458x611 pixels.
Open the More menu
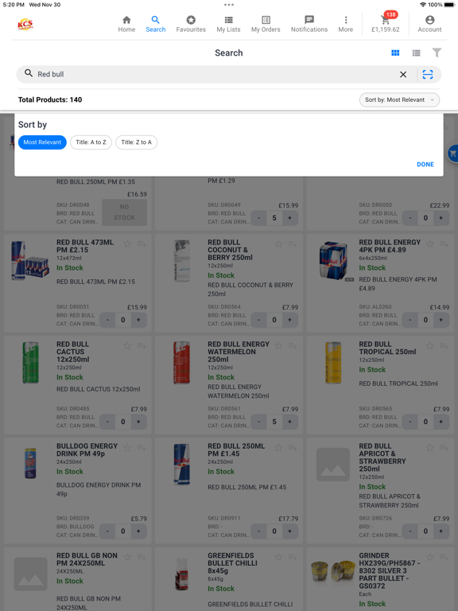345,24
